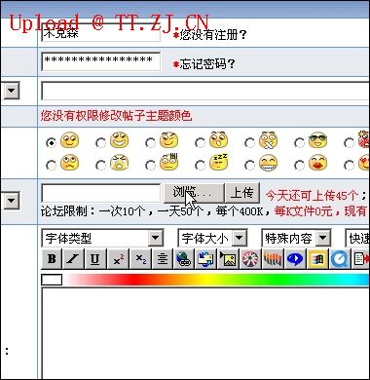The height and width of the screenshot is (380, 370).
Task: Click inside the large message text area
Action: 205,334
